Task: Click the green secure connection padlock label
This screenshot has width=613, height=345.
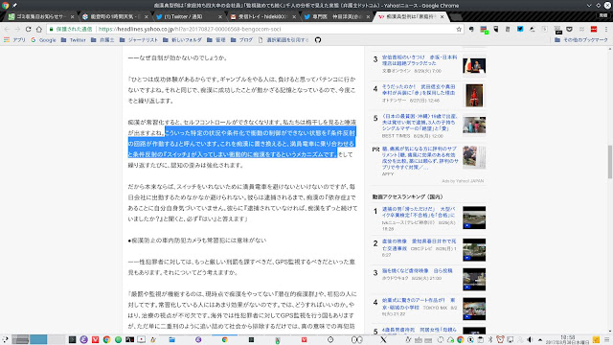Action: click(x=70, y=29)
